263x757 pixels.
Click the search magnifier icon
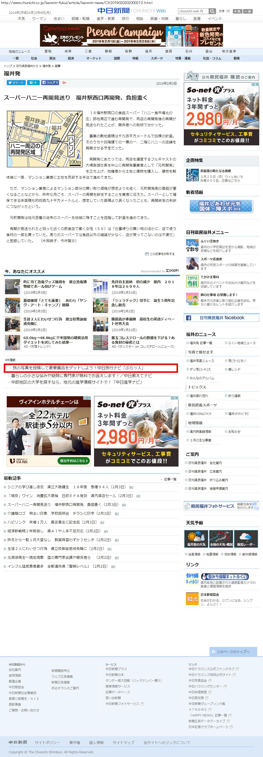pos(212,11)
